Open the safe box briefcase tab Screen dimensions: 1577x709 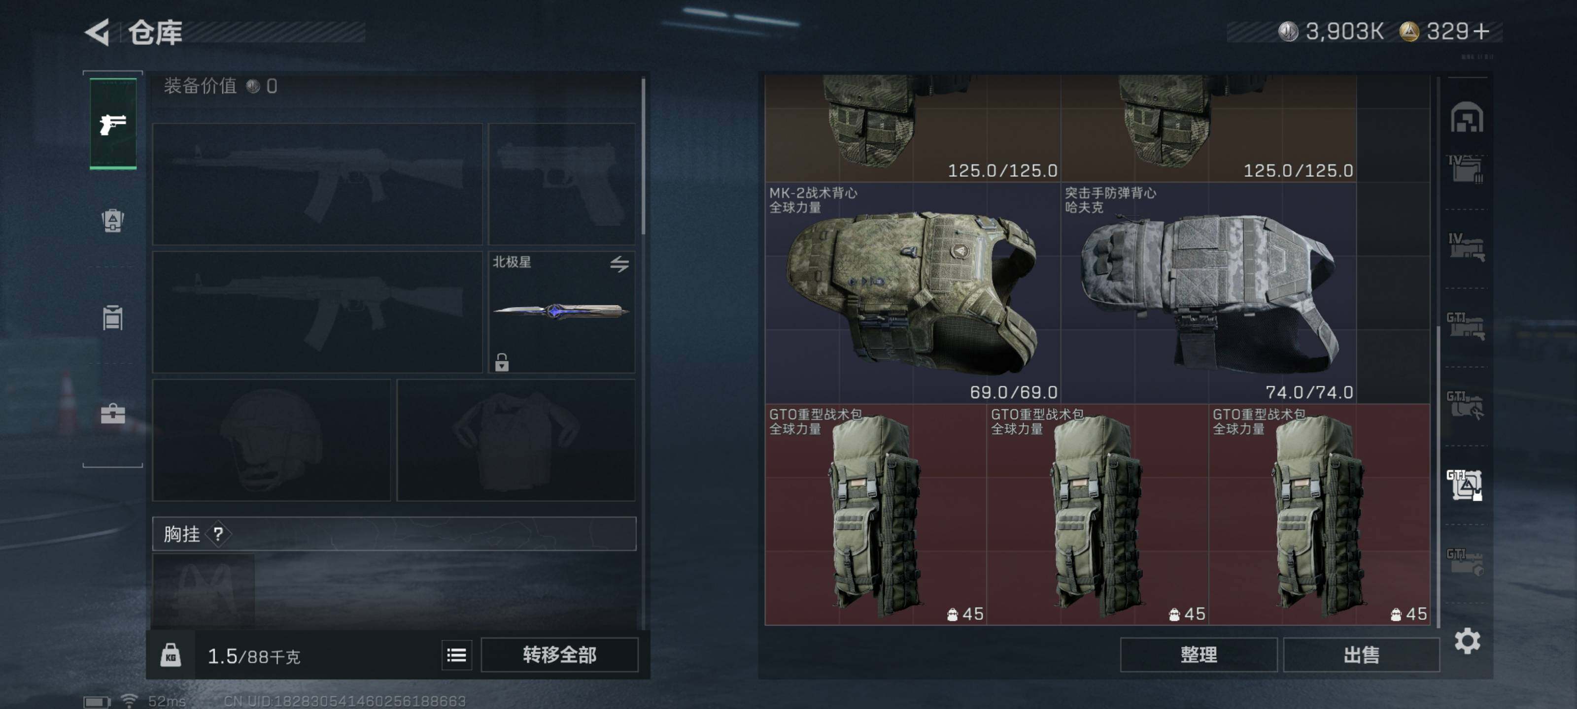pos(113,414)
